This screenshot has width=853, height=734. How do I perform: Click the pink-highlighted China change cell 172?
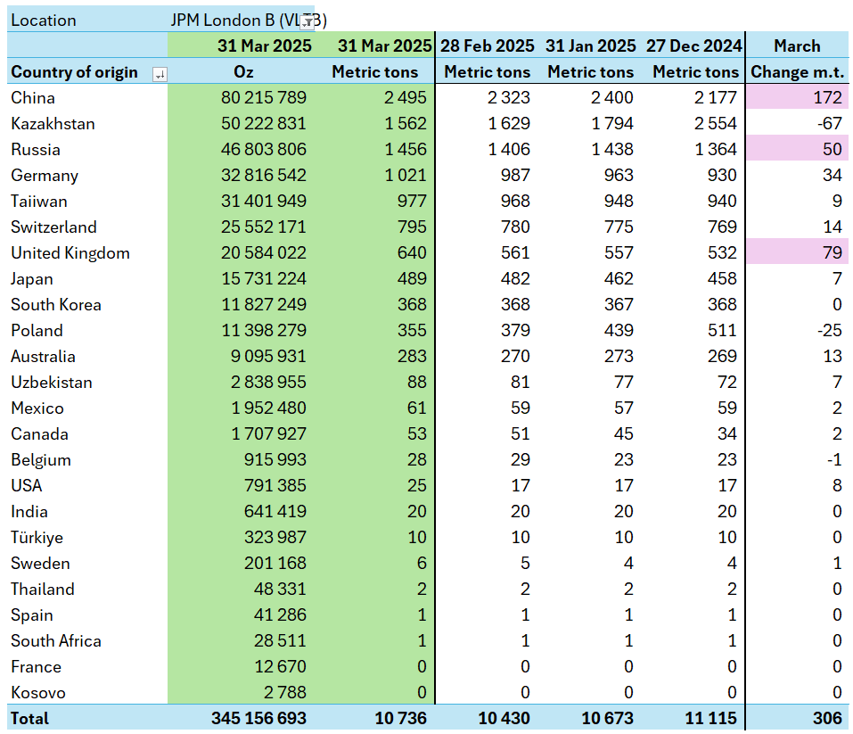pos(797,98)
